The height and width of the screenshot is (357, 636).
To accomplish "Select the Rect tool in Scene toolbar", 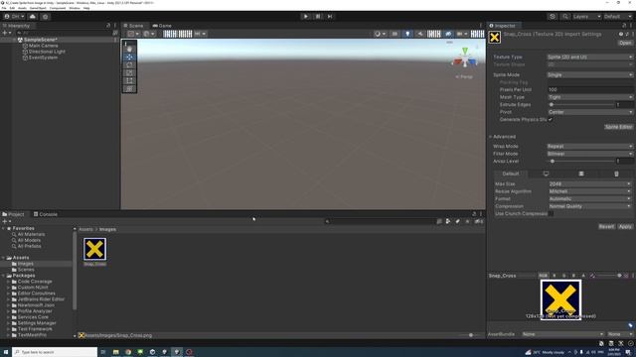I will pos(129,81).
